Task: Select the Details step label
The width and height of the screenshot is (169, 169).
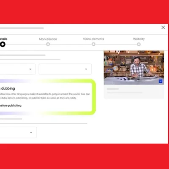Action: [x=3, y=39]
